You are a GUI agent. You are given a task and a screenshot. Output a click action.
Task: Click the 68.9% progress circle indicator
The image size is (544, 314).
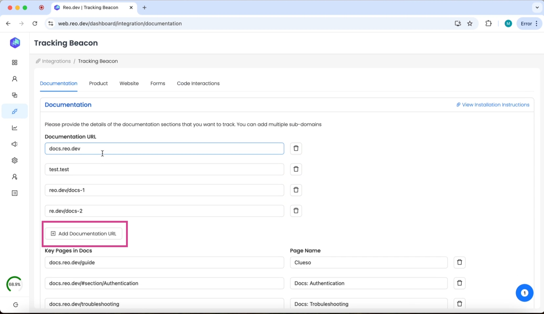coord(14,284)
